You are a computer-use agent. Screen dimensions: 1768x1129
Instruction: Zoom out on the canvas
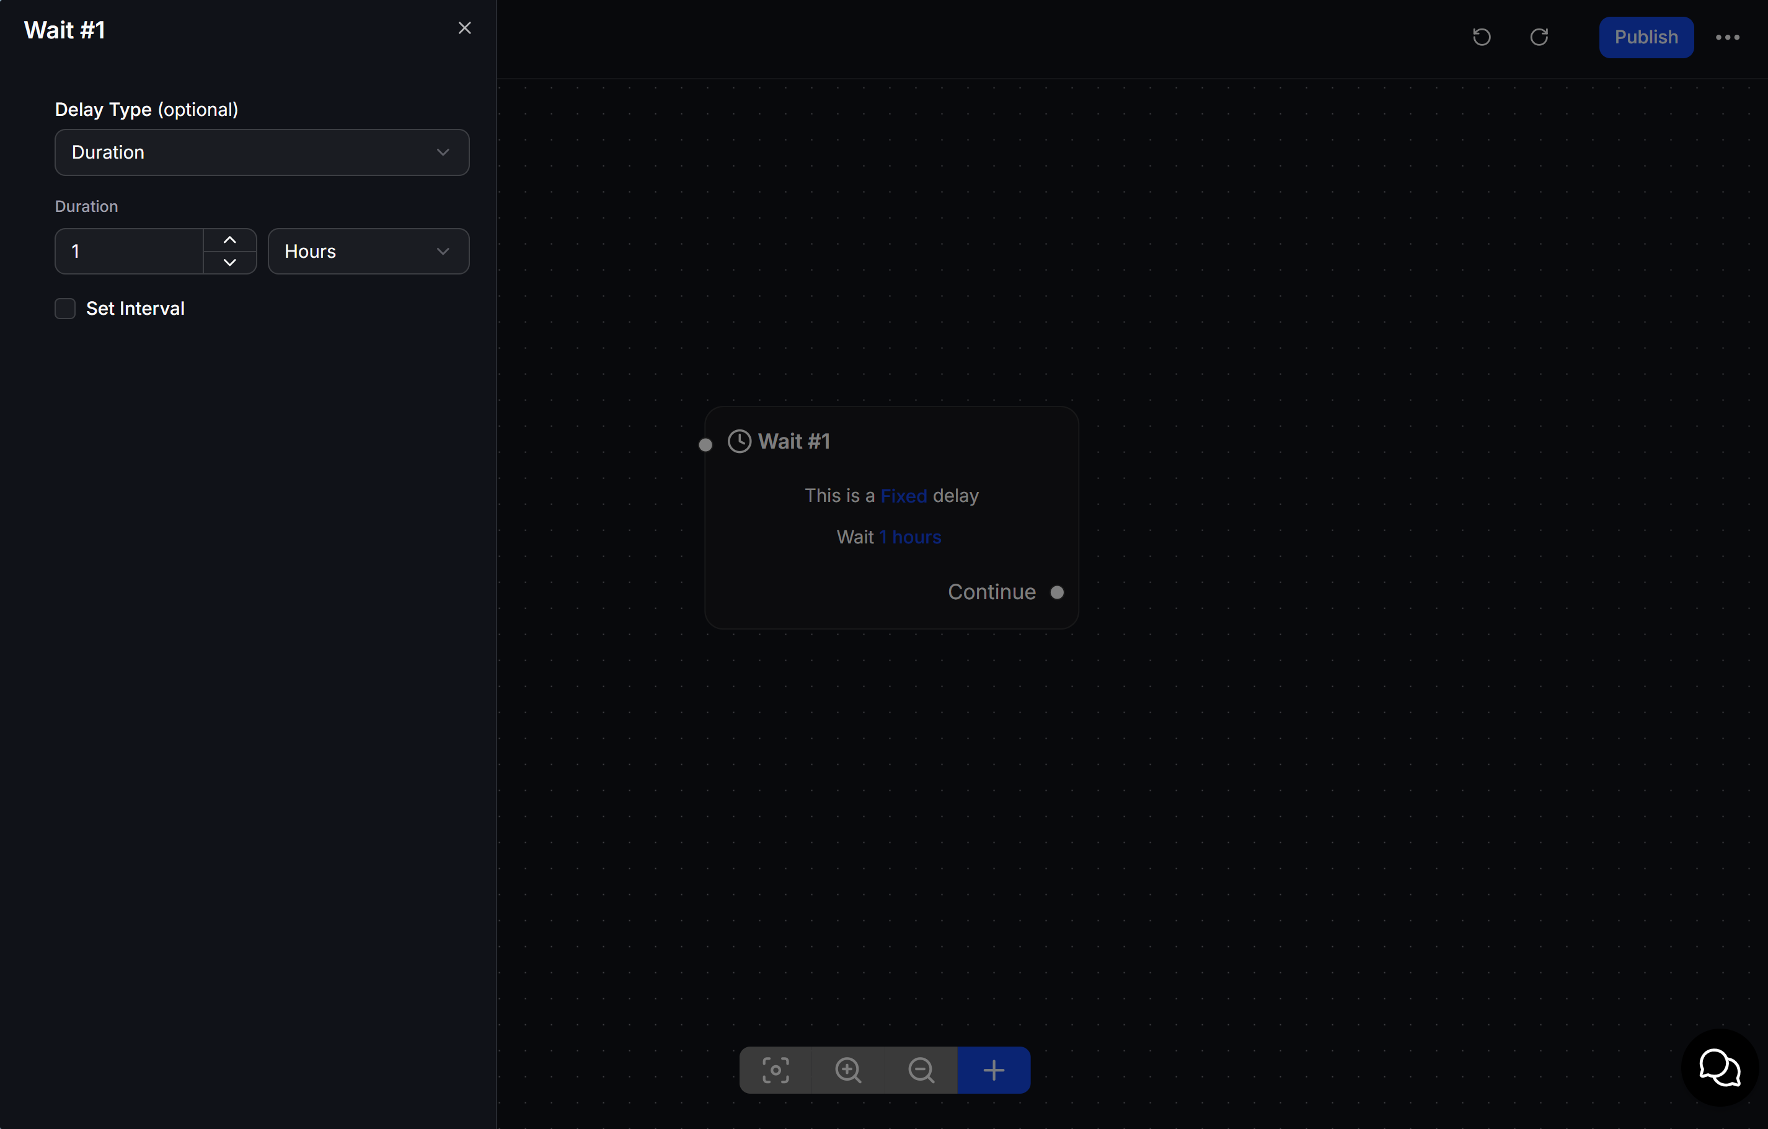coord(921,1070)
